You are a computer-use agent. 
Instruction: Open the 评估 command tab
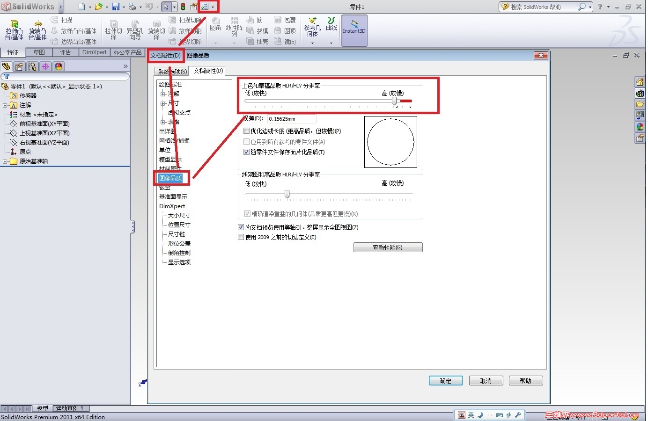(x=66, y=52)
